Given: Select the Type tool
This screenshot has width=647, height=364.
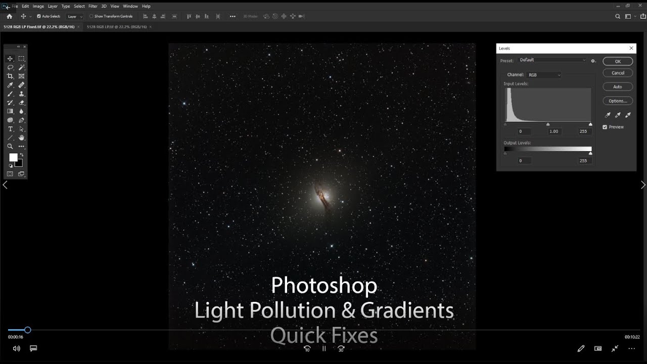Looking at the screenshot, I should [x=10, y=129].
